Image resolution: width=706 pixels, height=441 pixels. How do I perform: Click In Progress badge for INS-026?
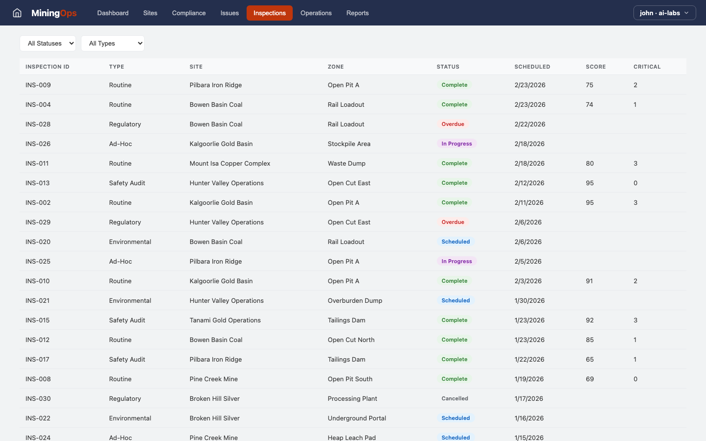(x=456, y=144)
